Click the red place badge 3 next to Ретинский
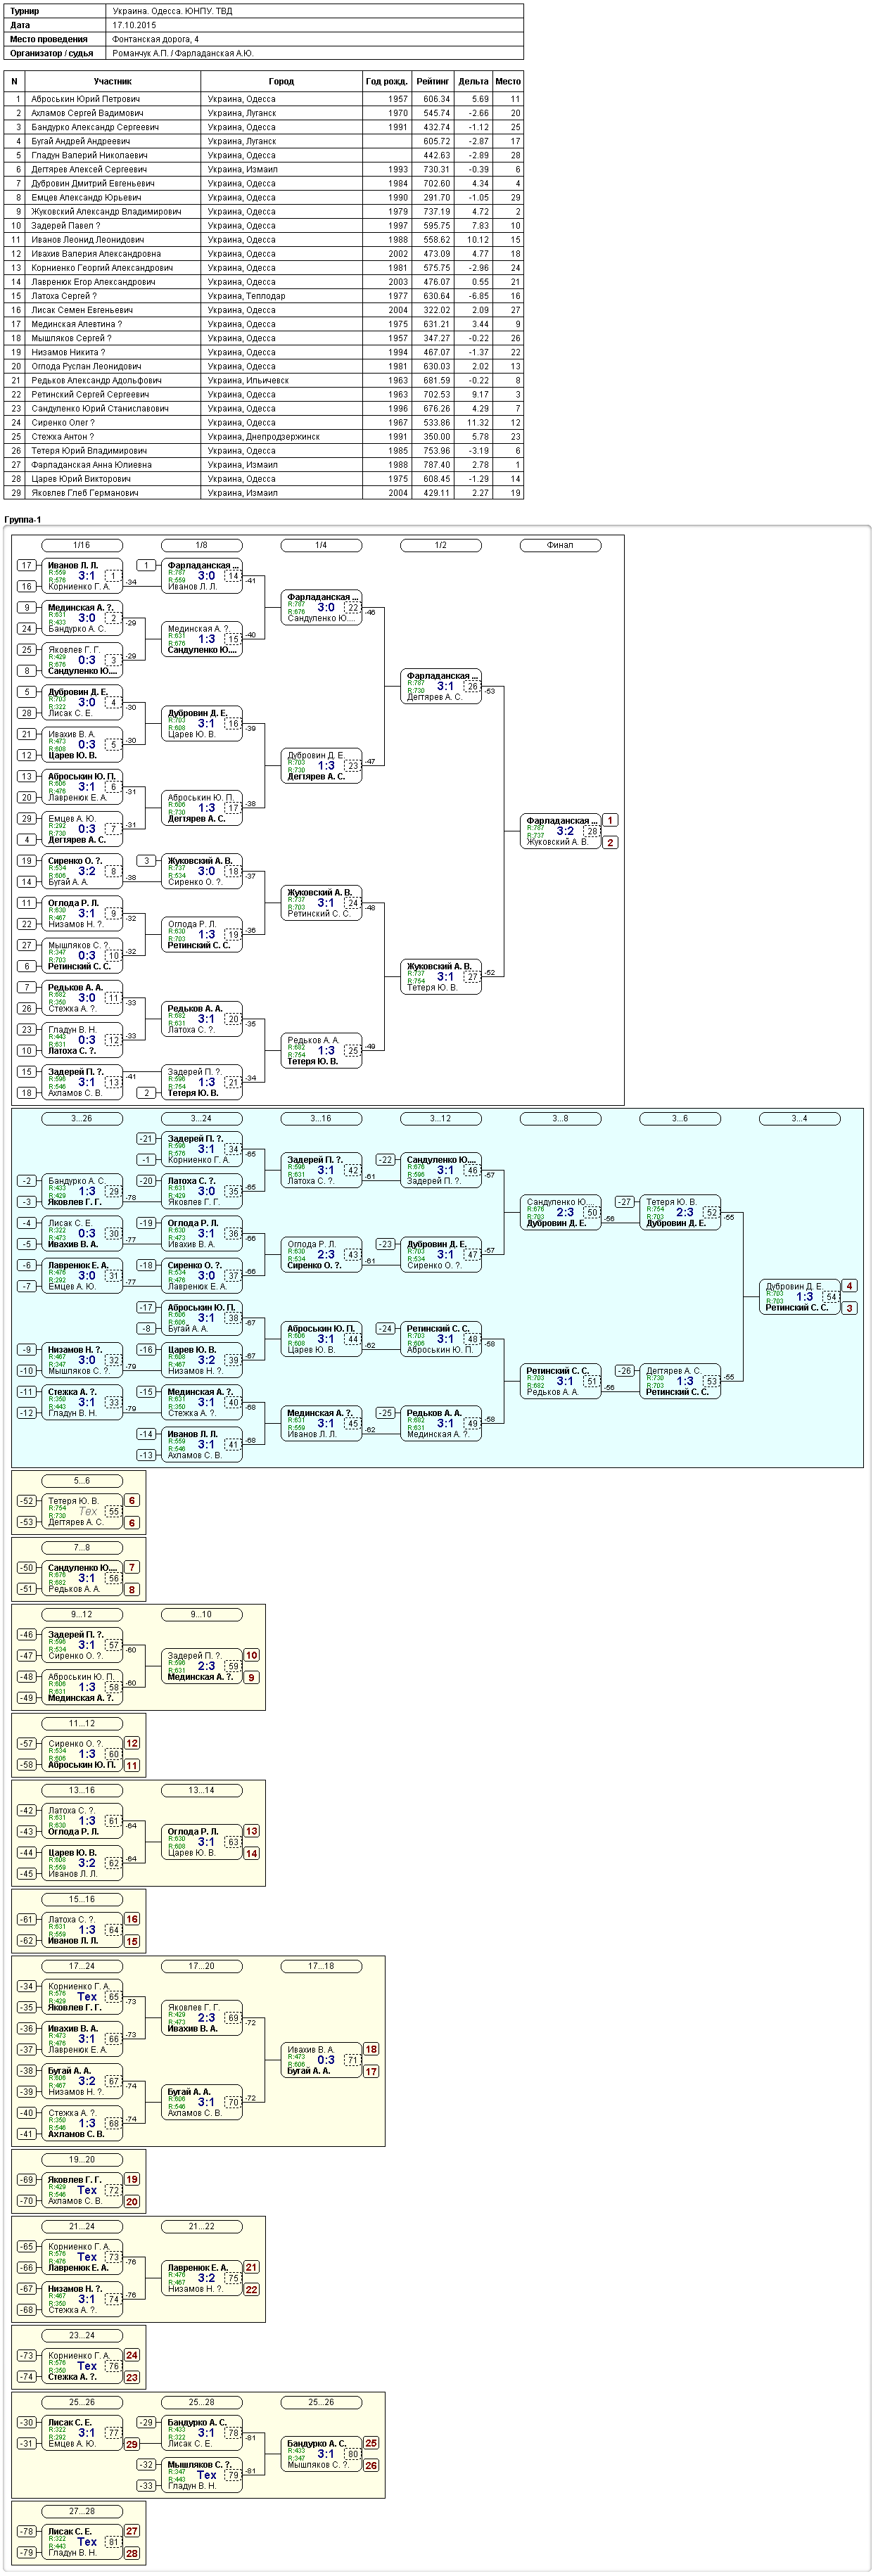The image size is (878, 2576). click(849, 1308)
